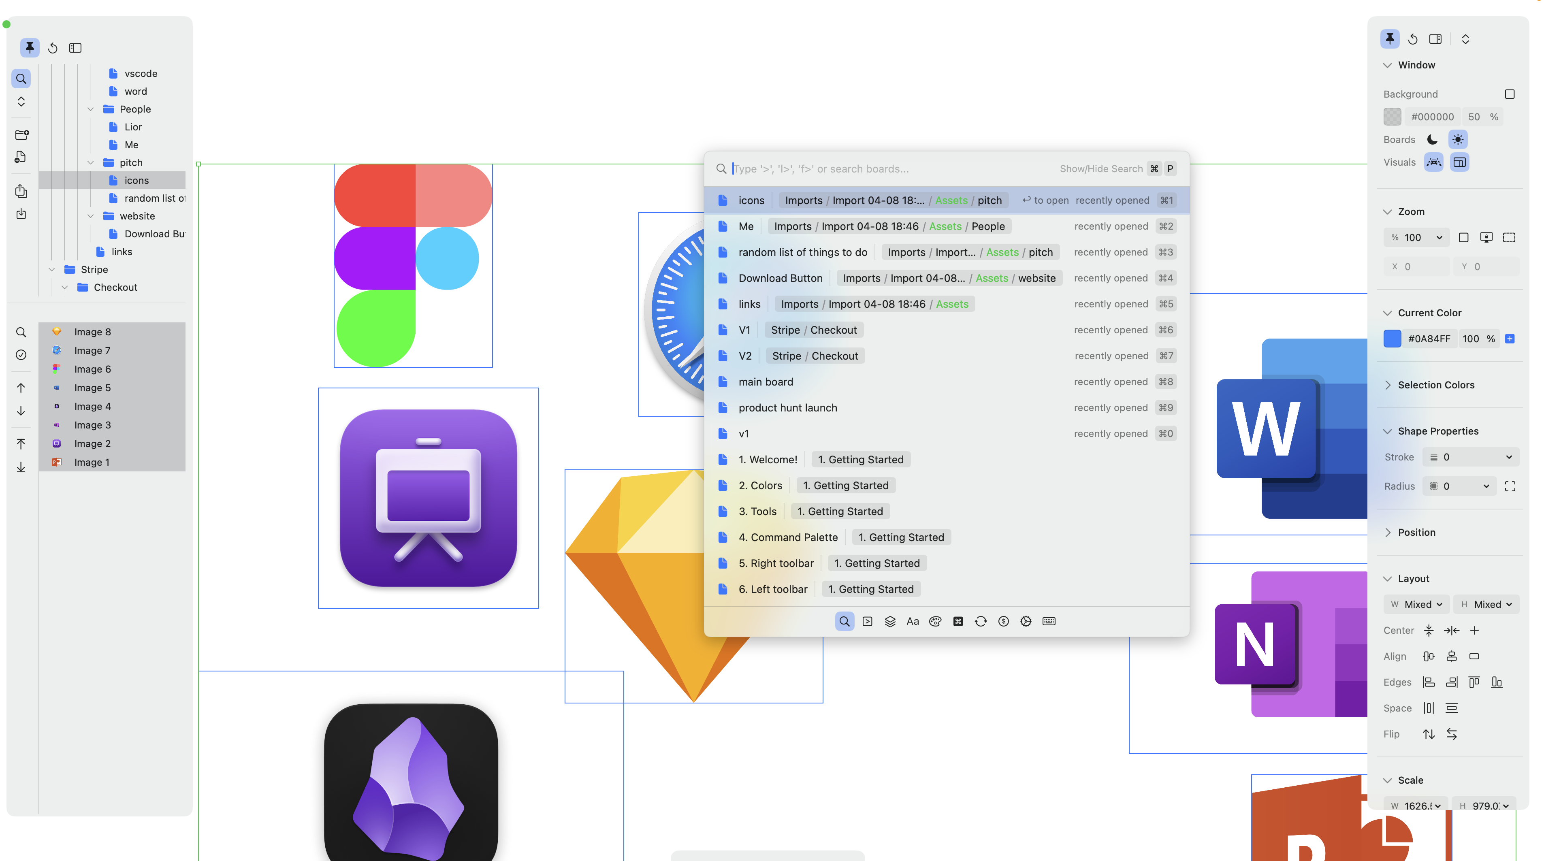Toggle the pin on the right panel
Screen dimensions: 1544x861
pos(1389,39)
